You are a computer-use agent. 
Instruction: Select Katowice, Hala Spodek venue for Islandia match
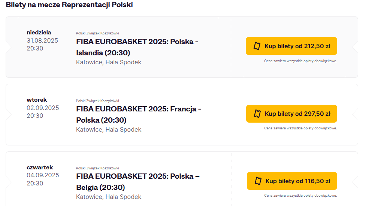[109, 62]
